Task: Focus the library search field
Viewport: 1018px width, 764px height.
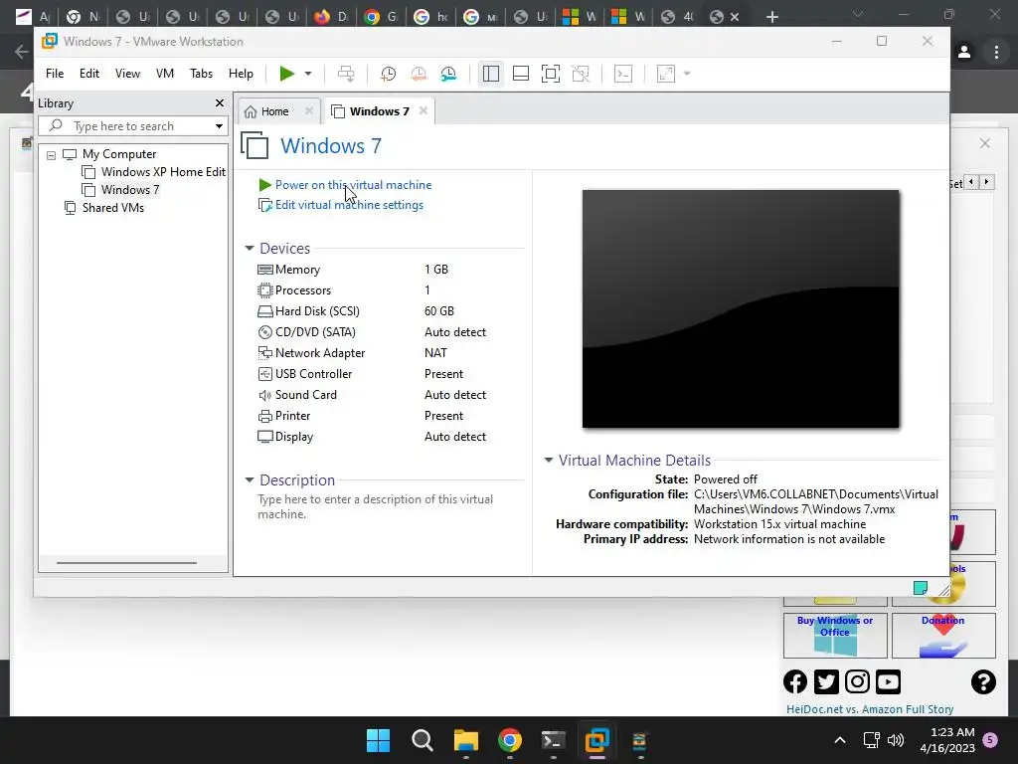Action: click(x=133, y=126)
